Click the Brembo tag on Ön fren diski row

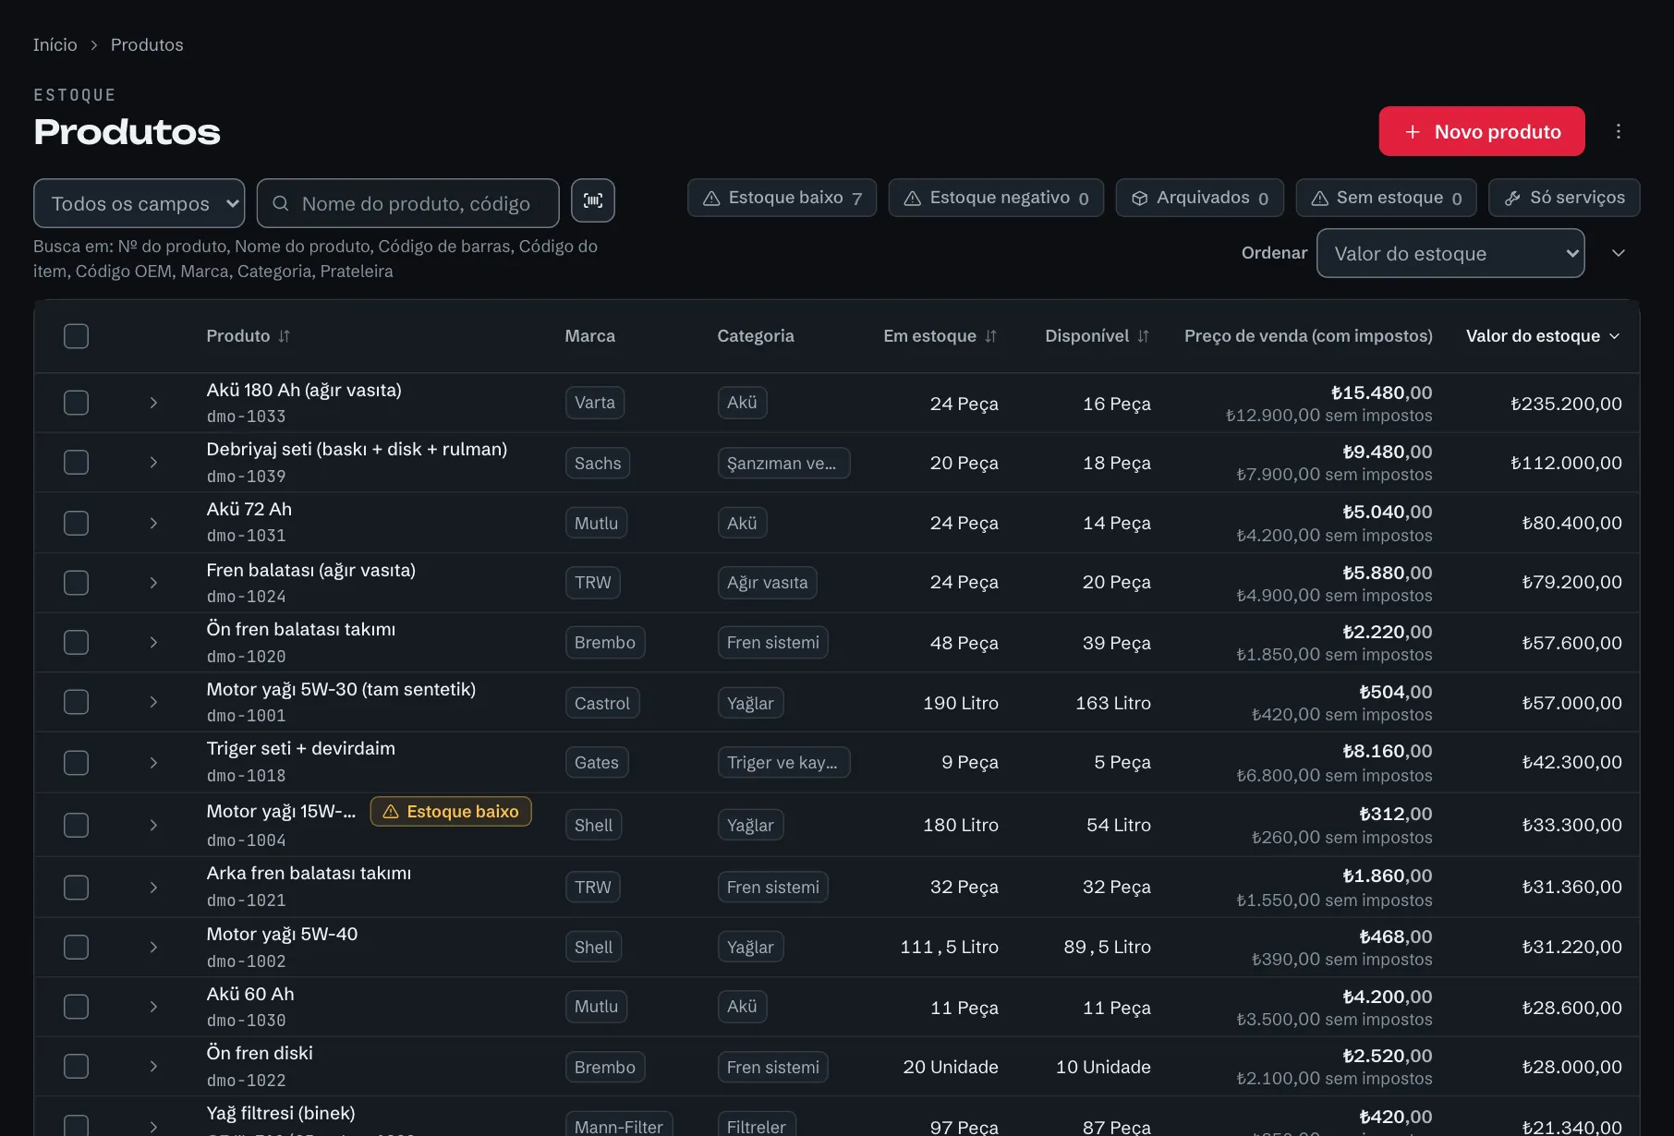tap(605, 1067)
